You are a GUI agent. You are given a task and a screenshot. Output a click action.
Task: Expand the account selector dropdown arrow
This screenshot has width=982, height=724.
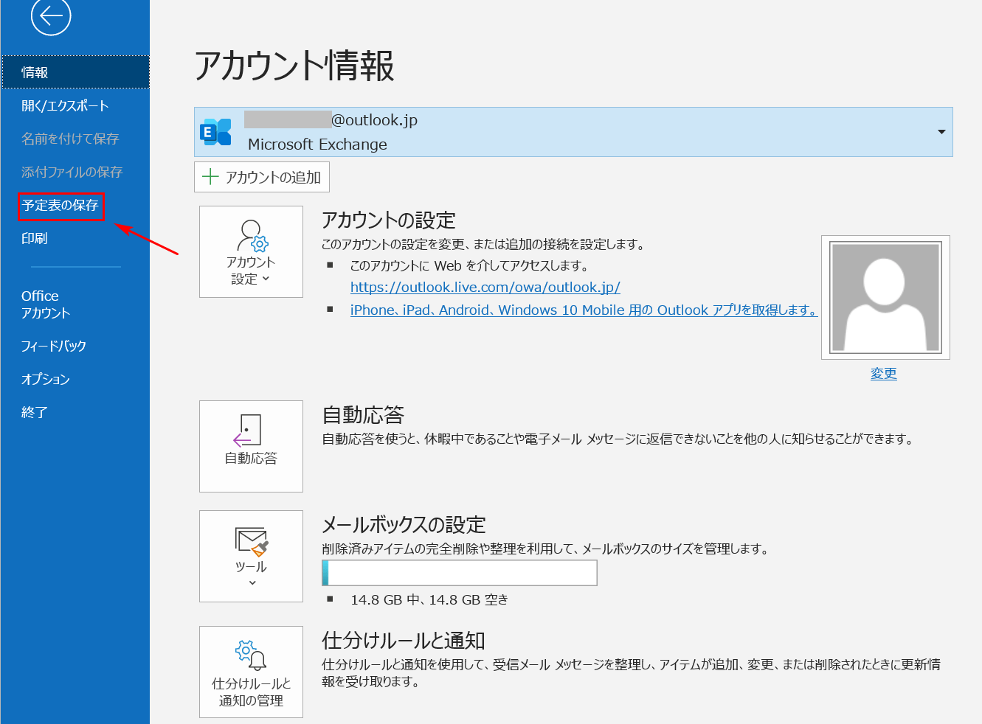pyautogui.click(x=941, y=132)
